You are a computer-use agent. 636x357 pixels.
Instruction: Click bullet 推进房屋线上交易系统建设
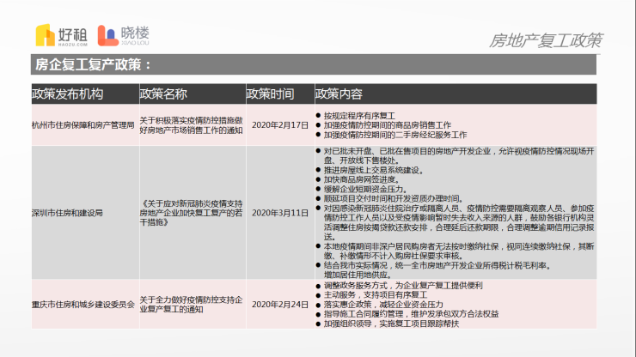pyautogui.click(x=374, y=170)
